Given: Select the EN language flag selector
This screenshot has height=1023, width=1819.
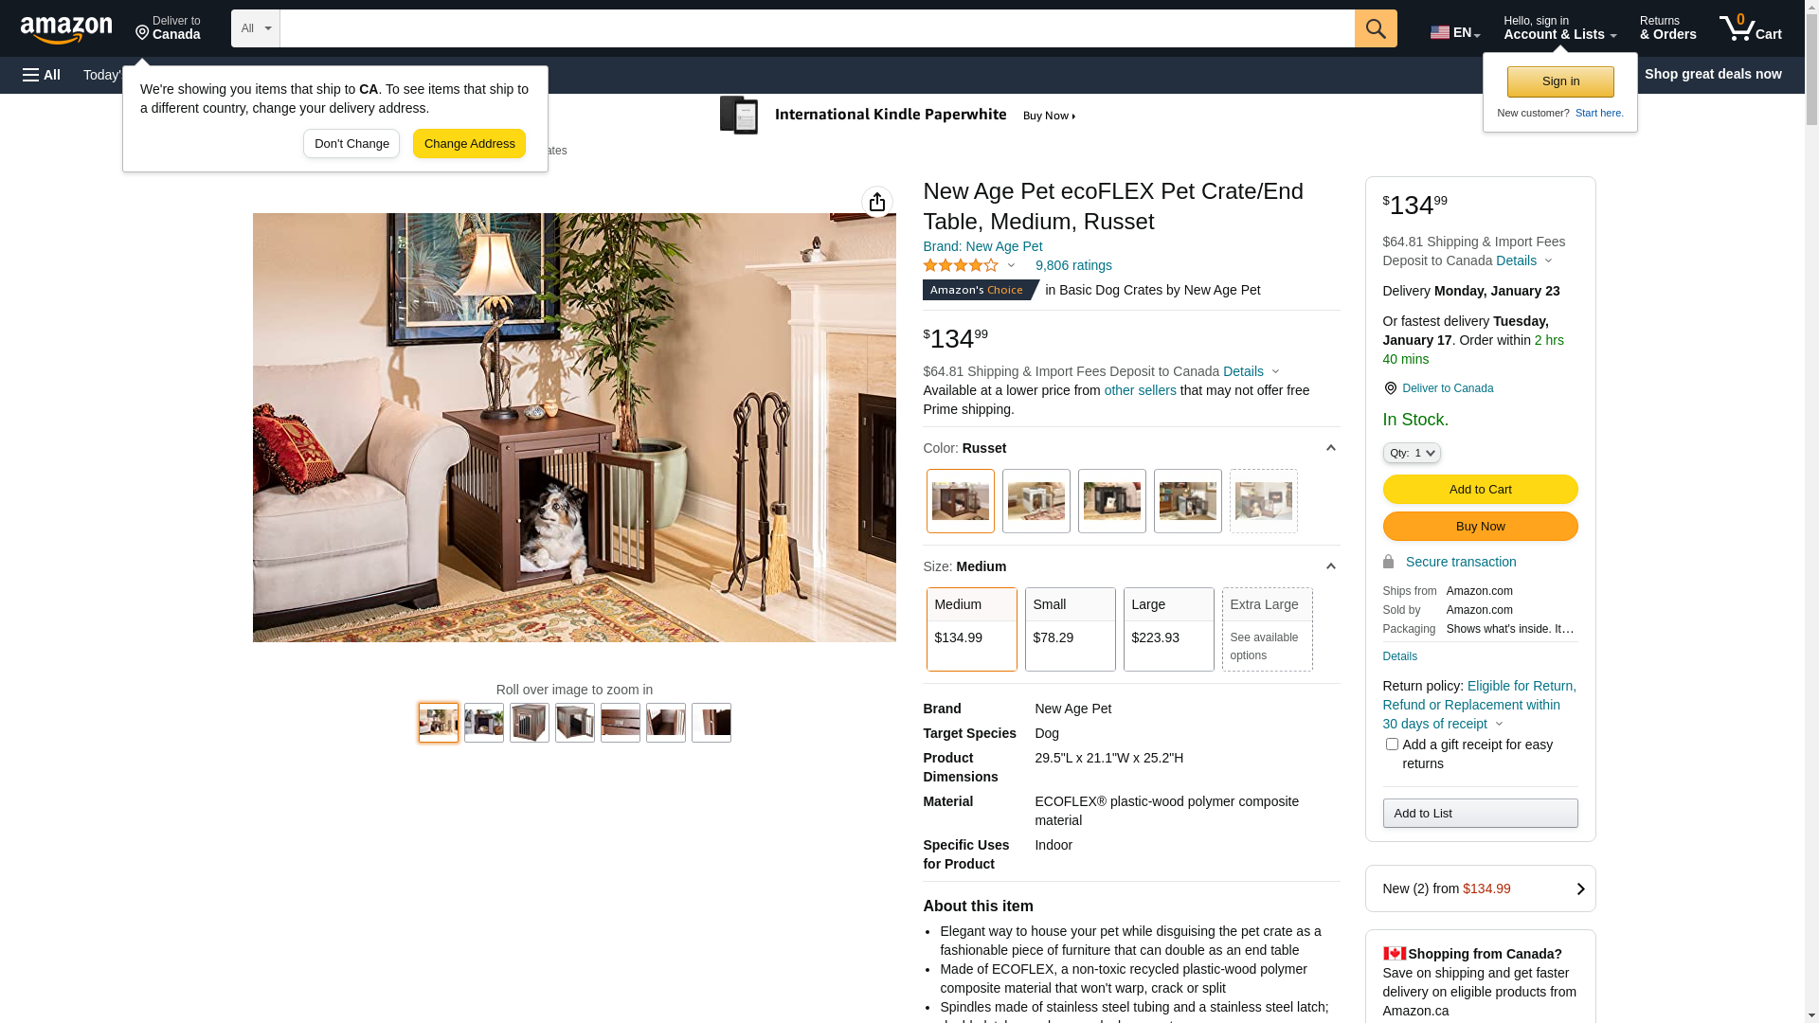Looking at the screenshot, I should click(1455, 32).
